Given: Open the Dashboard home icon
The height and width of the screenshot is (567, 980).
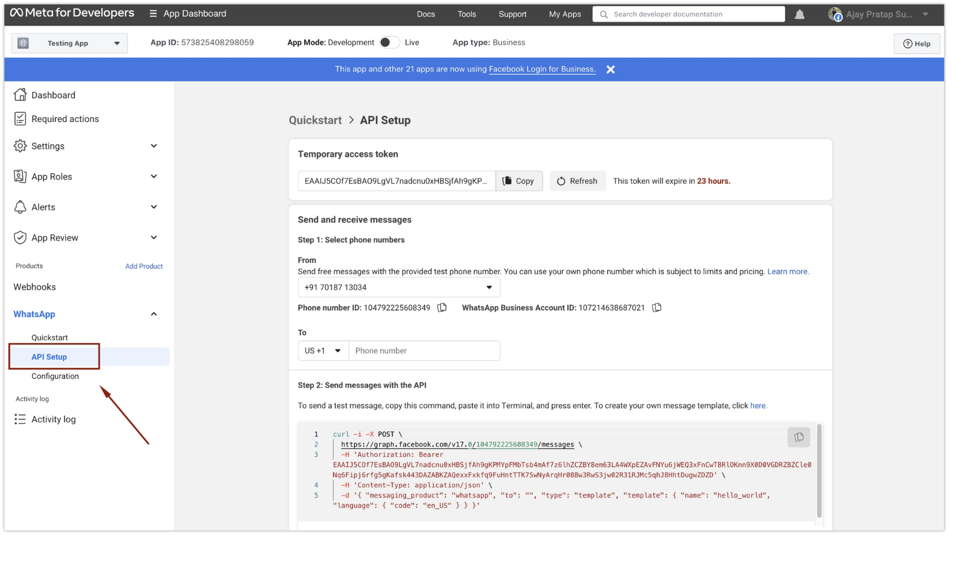Looking at the screenshot, I should coord(20,94).
